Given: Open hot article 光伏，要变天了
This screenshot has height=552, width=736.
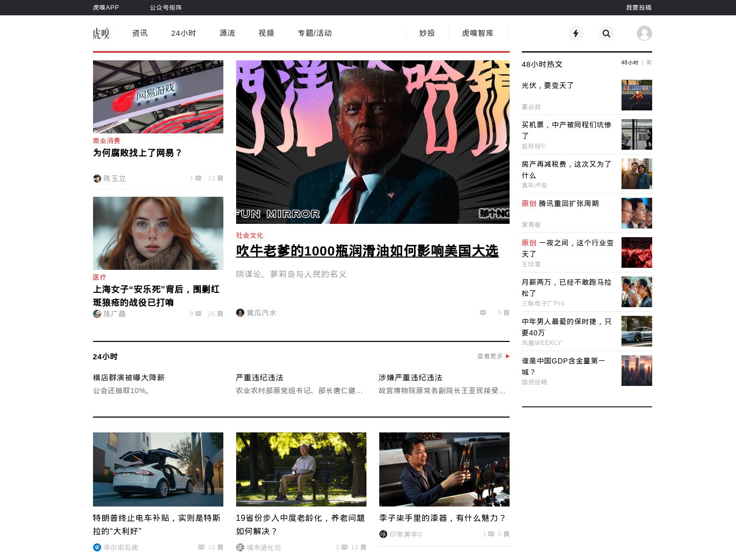Looking at the screenshot, I should [548, 85].
